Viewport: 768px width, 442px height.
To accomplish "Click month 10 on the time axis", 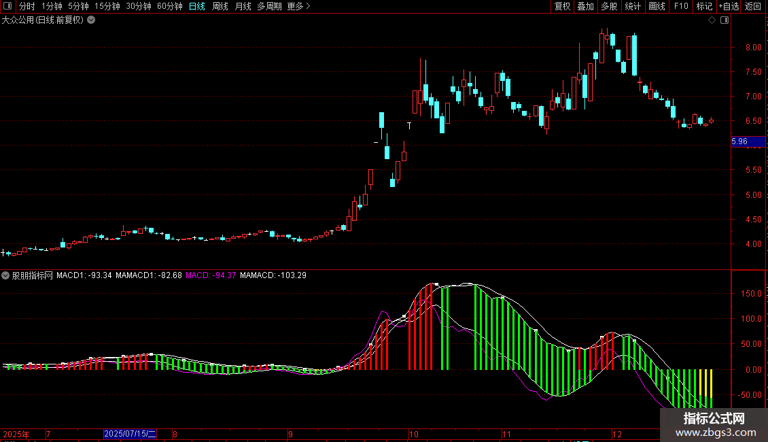I will [414, 434].
